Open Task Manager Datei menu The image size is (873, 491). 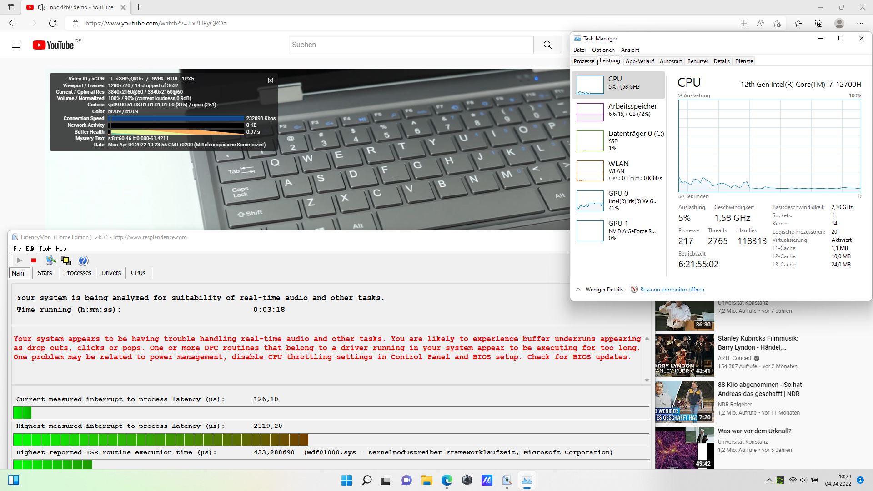(x=579, y=50)
